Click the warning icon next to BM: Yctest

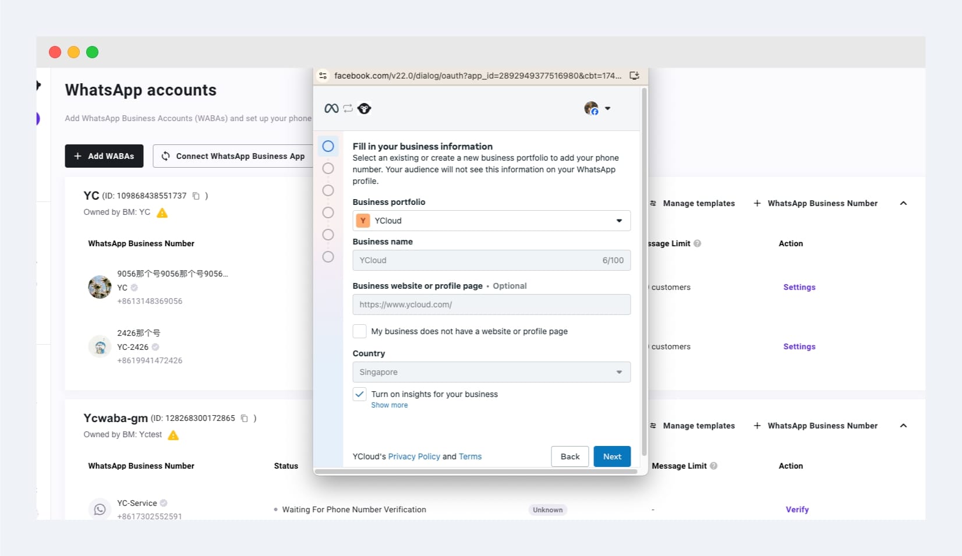(174, 435)
